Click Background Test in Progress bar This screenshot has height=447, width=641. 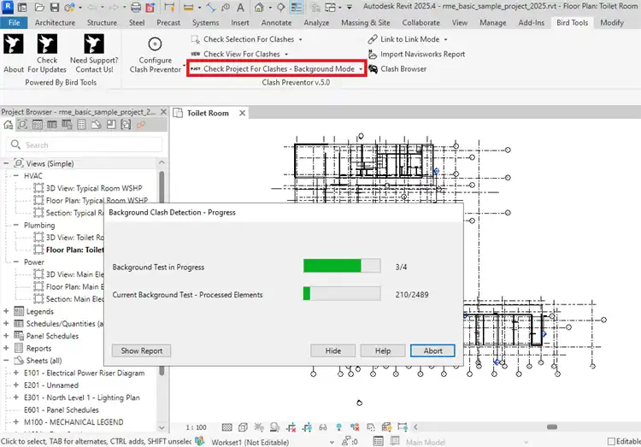tap(341, 267)
